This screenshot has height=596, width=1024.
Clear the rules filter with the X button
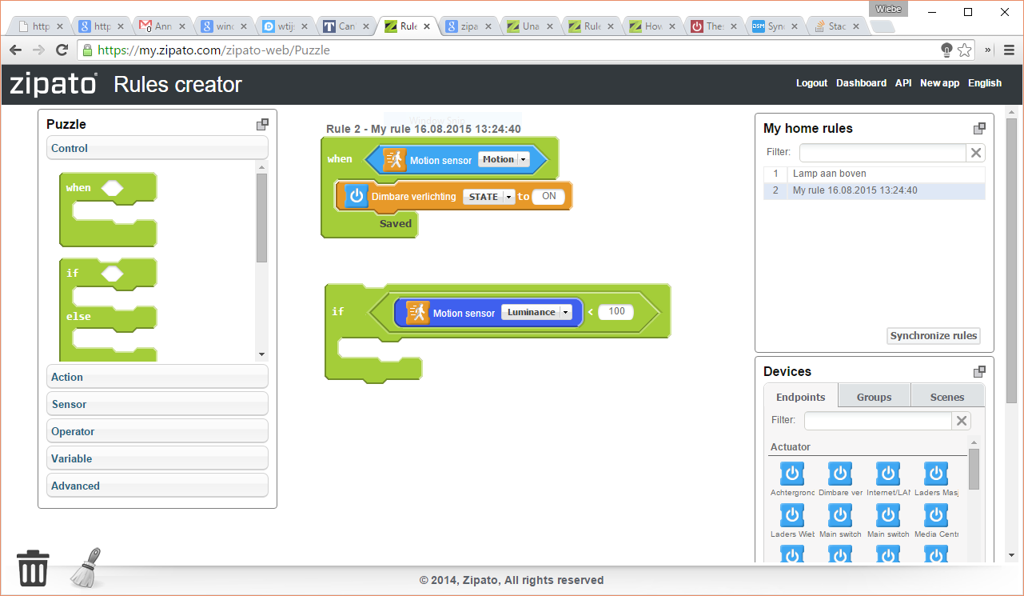point(975,153)
